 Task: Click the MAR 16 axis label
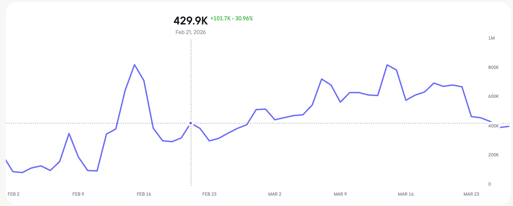pos(406,194)
